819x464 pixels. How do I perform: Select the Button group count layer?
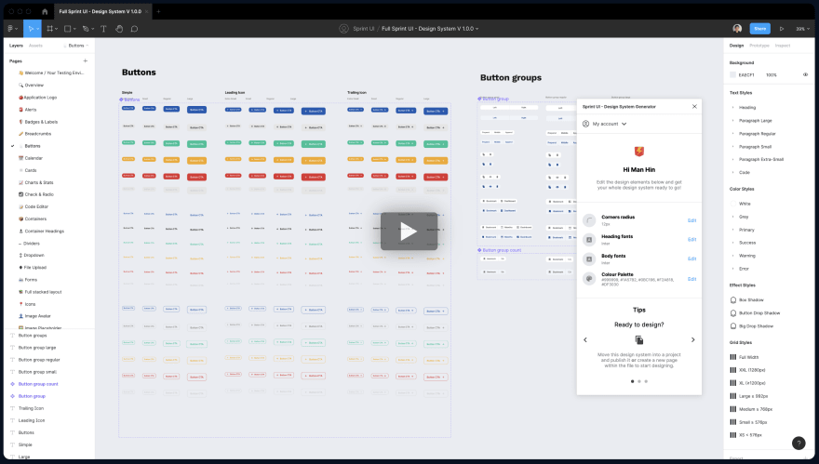pyautogui.click(x=38, y=384)
